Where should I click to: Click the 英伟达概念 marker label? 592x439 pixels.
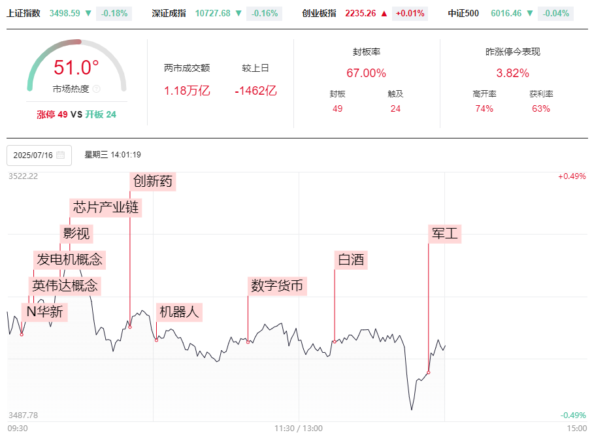[x=65, y=285]
